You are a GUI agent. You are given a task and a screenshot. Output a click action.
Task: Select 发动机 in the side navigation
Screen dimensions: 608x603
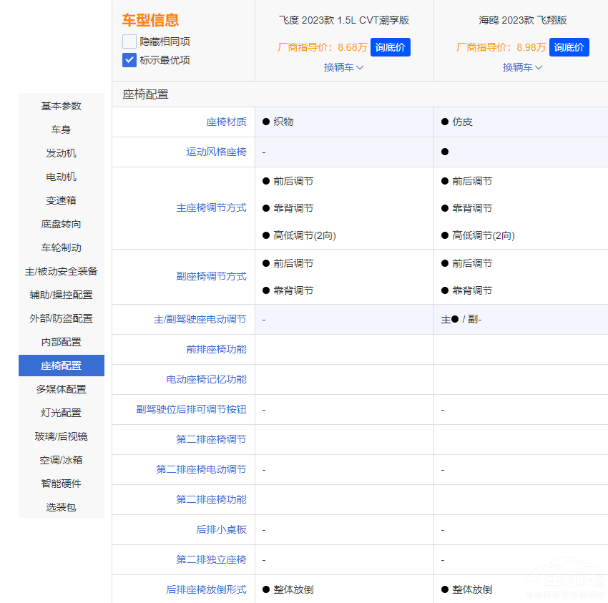(x=62, y=153)
